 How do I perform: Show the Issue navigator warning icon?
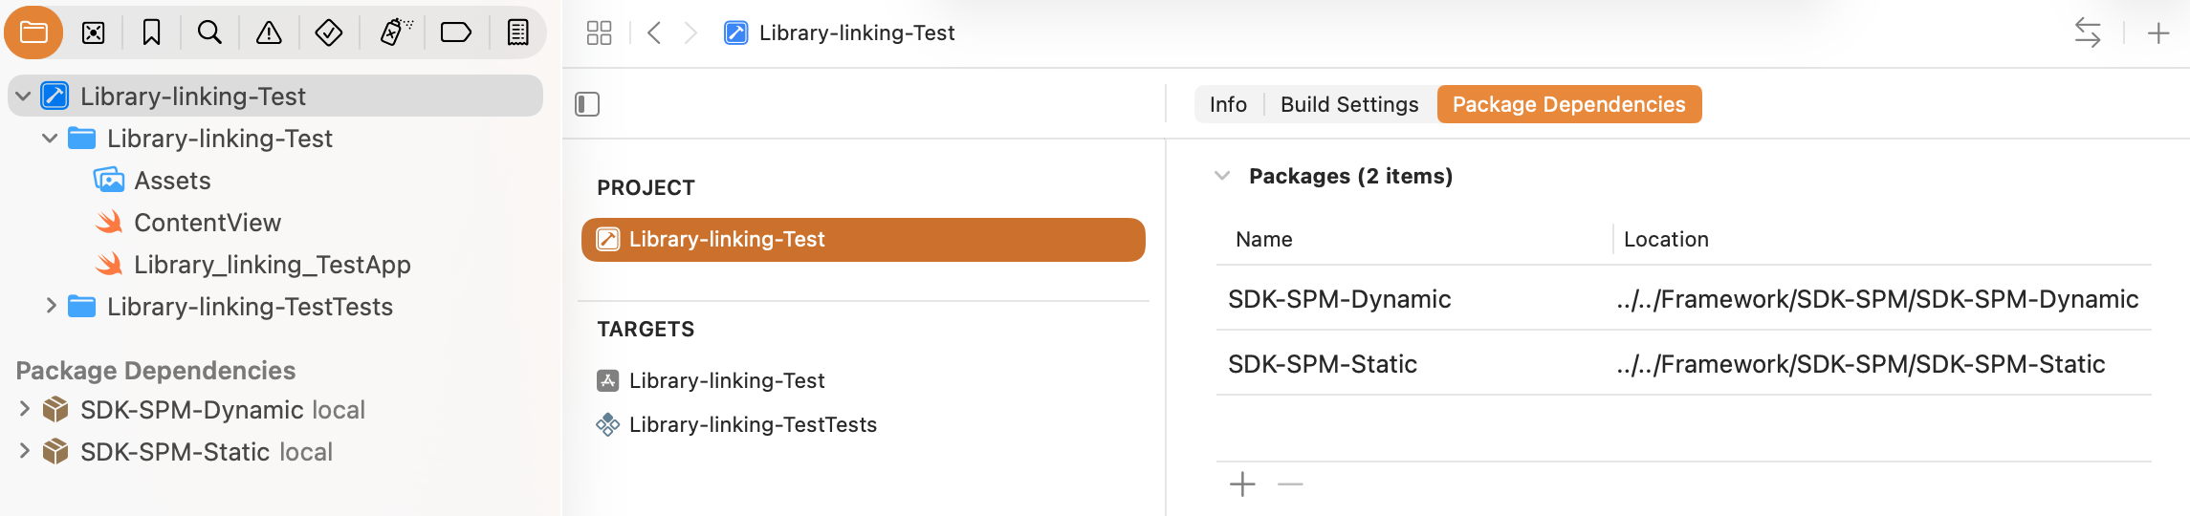[x=269, y=33]
